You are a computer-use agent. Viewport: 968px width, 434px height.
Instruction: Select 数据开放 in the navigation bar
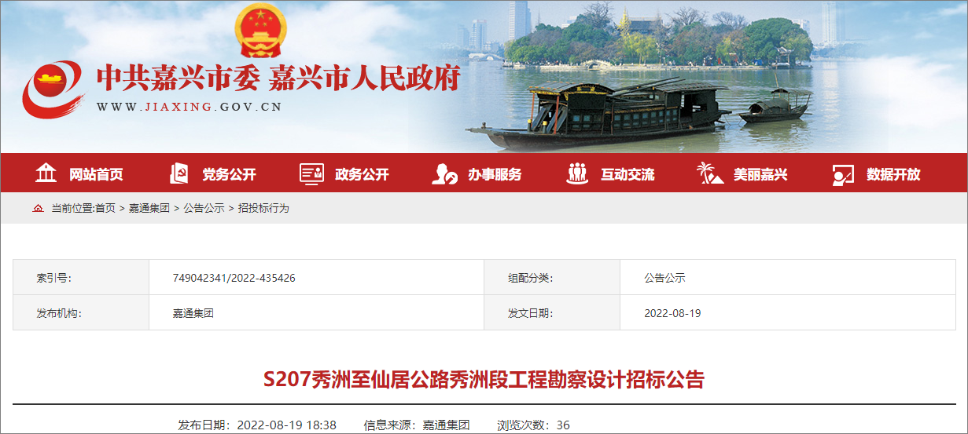[x=893, y=174]
